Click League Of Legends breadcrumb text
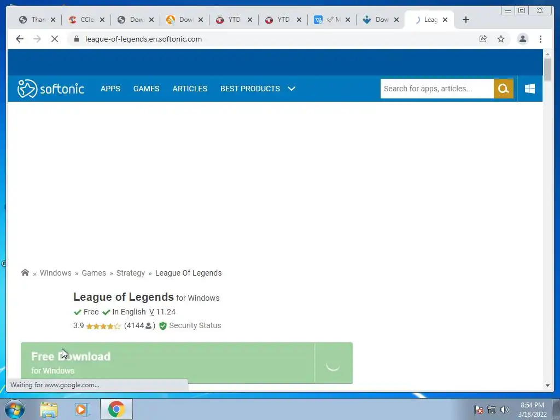This screenshot has width=560, height=420. click(x=189, y=273)
